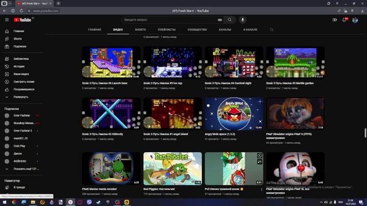Open Viber from the taskbar

click(89, 202)
